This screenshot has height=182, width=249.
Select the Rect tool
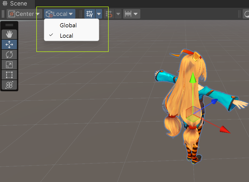(9, 75)
